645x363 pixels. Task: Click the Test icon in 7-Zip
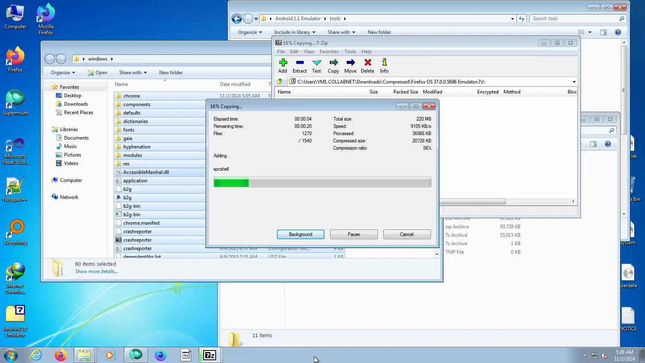point(316,66)
